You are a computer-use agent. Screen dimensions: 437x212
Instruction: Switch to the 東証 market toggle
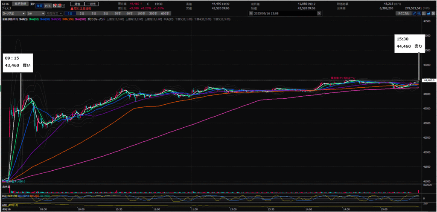(40, 6)
